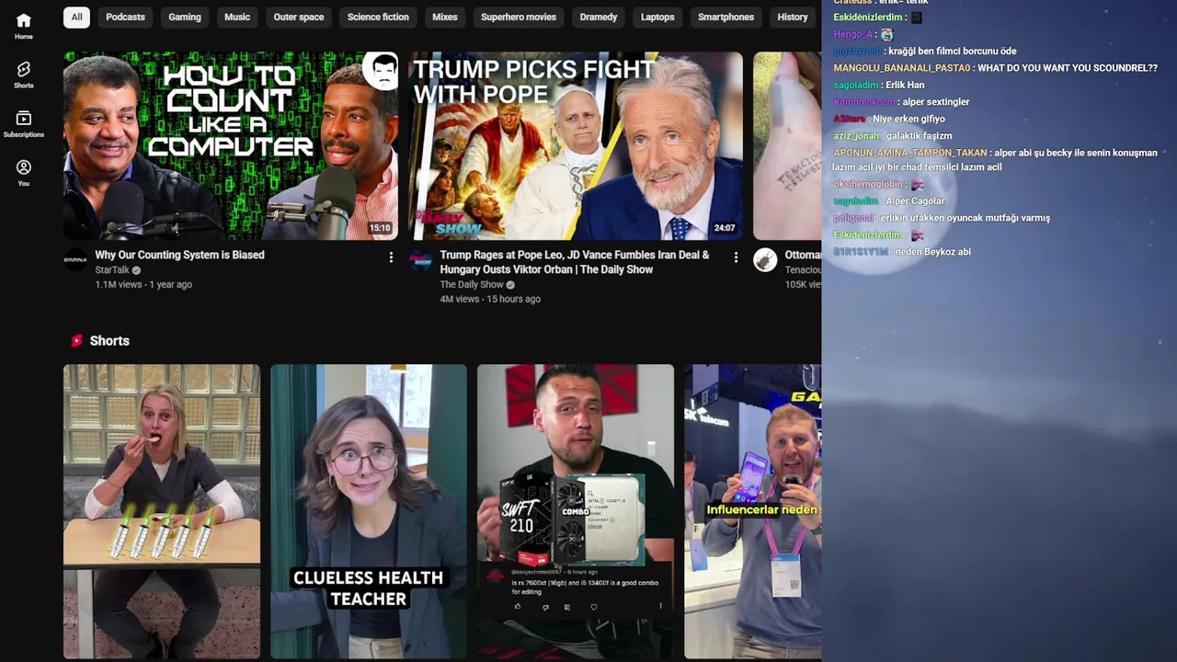
Task: Click the Shorts section heading
Action: [109, 340]
